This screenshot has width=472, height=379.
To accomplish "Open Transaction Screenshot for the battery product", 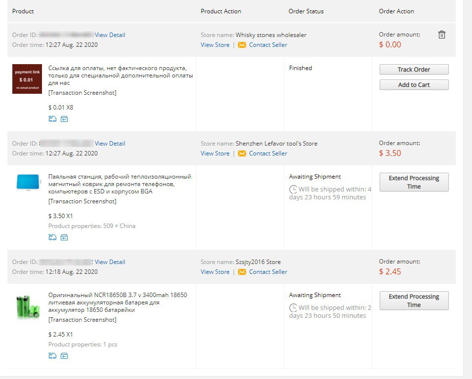I will [x=82, y=320].
